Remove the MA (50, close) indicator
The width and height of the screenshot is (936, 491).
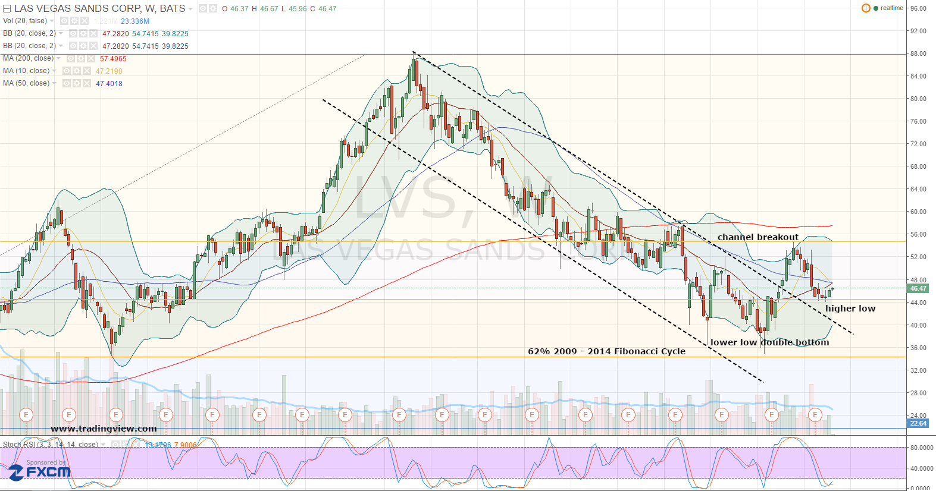[x=87, y=83]
